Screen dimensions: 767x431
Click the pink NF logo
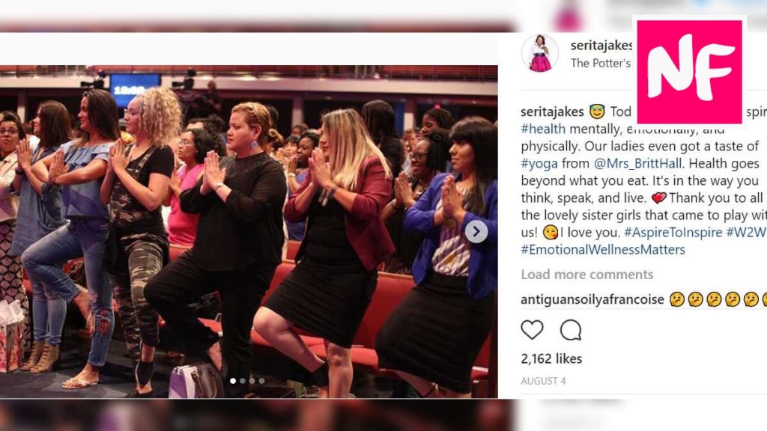coord(689,72)
